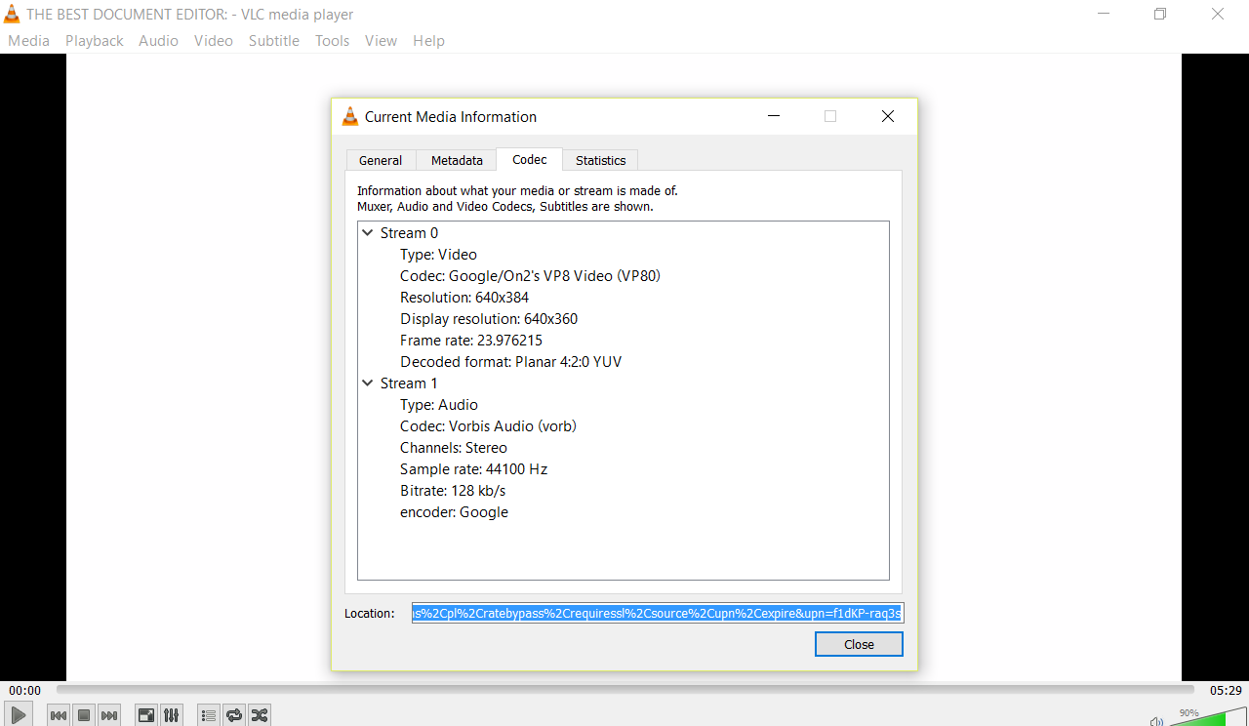1249x726 pixels.
Task: Switch to the Statistics tab
Action: 600,160
